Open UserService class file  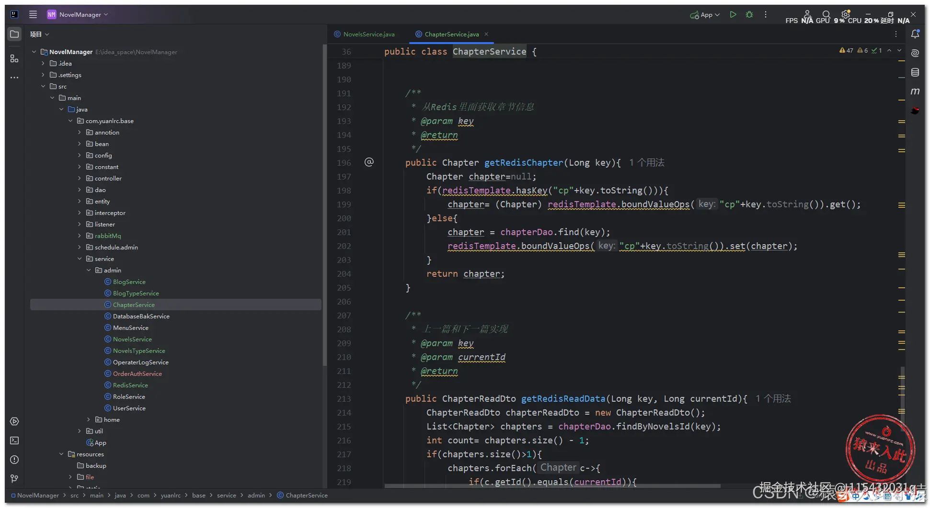click(129, 408)
